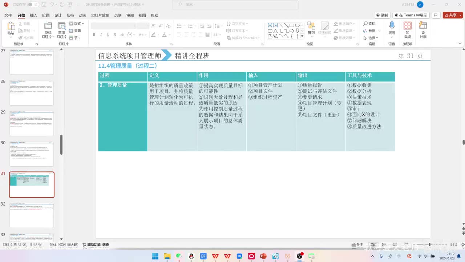Screen dimensions: 465x262
Task: Switch to the Review (审阅) tab
Action: click(x=130, y=15)
